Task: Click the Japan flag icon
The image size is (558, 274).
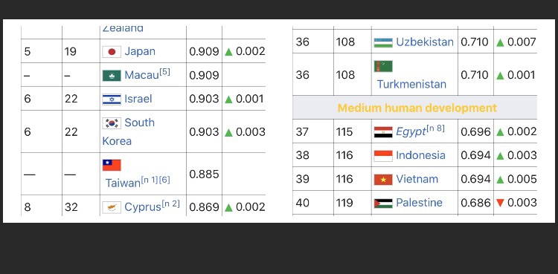Action: (112, 52)
